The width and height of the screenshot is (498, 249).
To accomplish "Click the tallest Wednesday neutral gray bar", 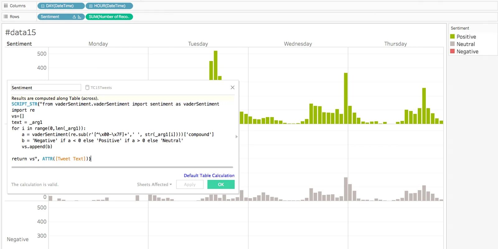I will [x=346, y=189].
